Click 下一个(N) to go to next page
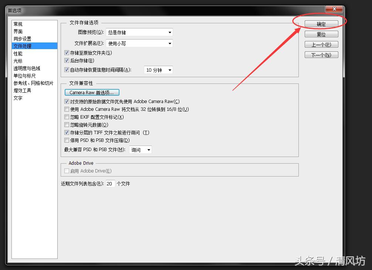 point(321,54)
